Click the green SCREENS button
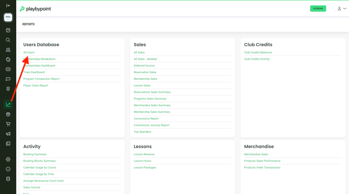The image size is (349, 194). coord(318,9)
